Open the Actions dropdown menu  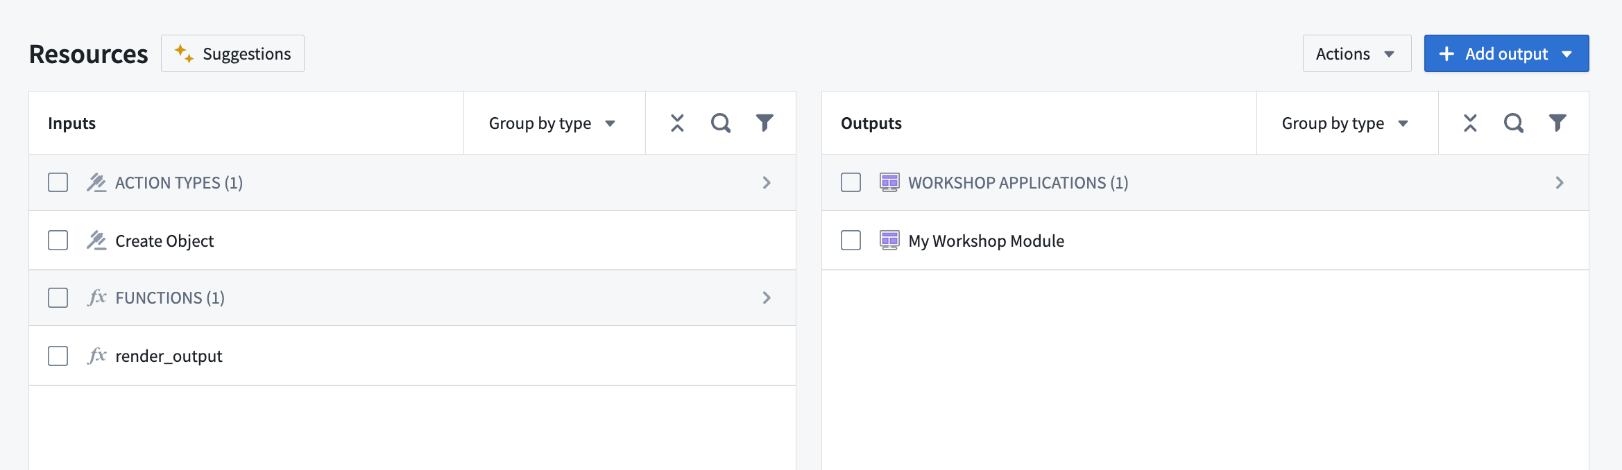[x=1356, y=53]
